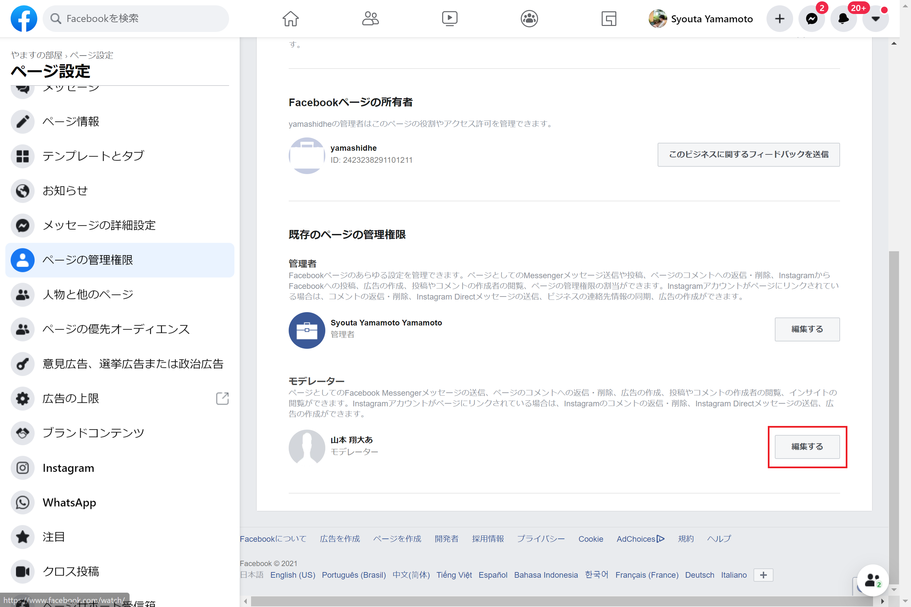Open Facebookについて footer link
Viewport: 911px width, 607px height.
pos(273,539)
